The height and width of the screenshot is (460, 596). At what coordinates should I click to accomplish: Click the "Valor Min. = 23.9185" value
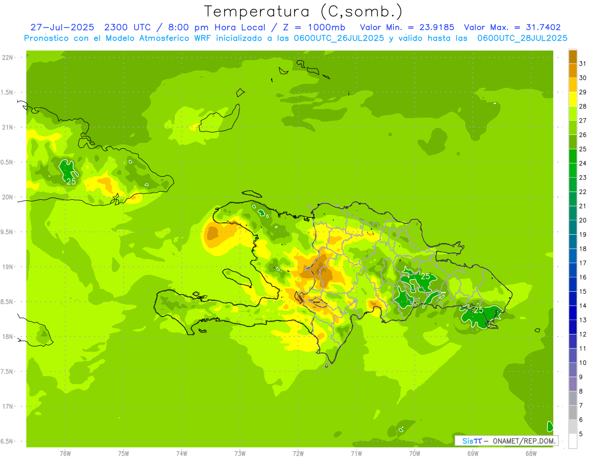407,27
